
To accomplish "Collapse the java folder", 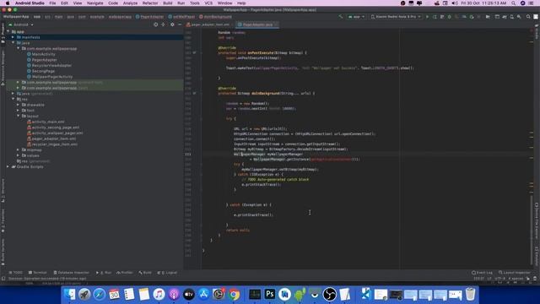I will 13,43.
